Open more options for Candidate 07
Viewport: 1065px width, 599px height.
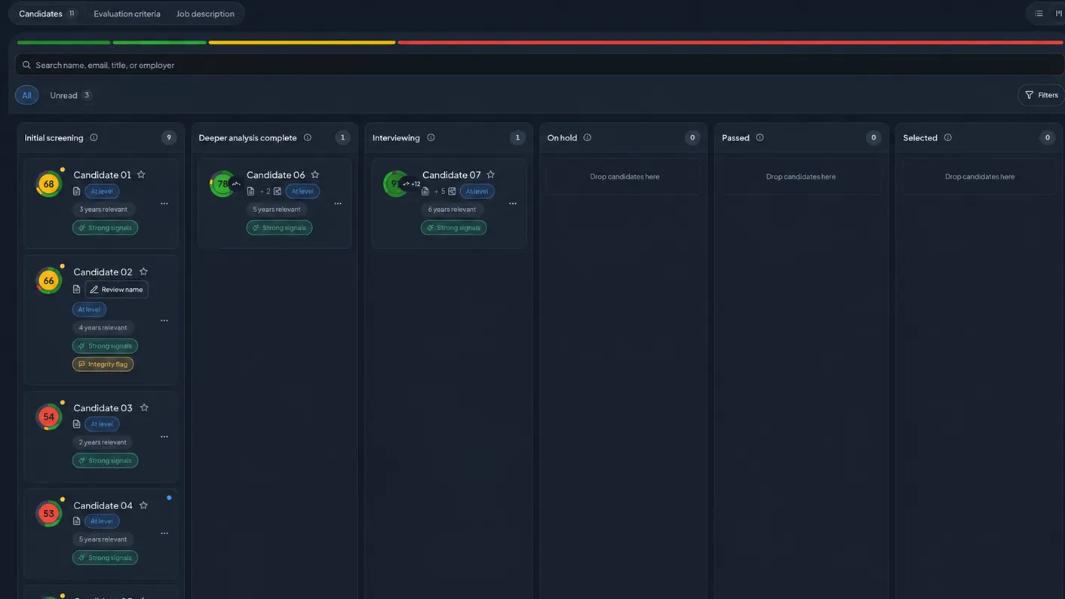pos(513,203)
